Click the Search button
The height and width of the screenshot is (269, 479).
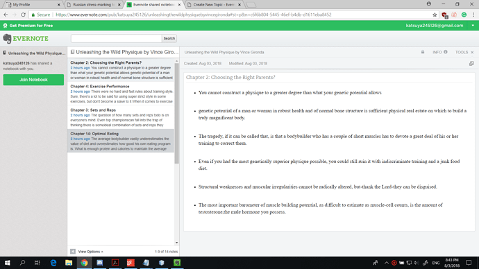[x=169, y=38]
